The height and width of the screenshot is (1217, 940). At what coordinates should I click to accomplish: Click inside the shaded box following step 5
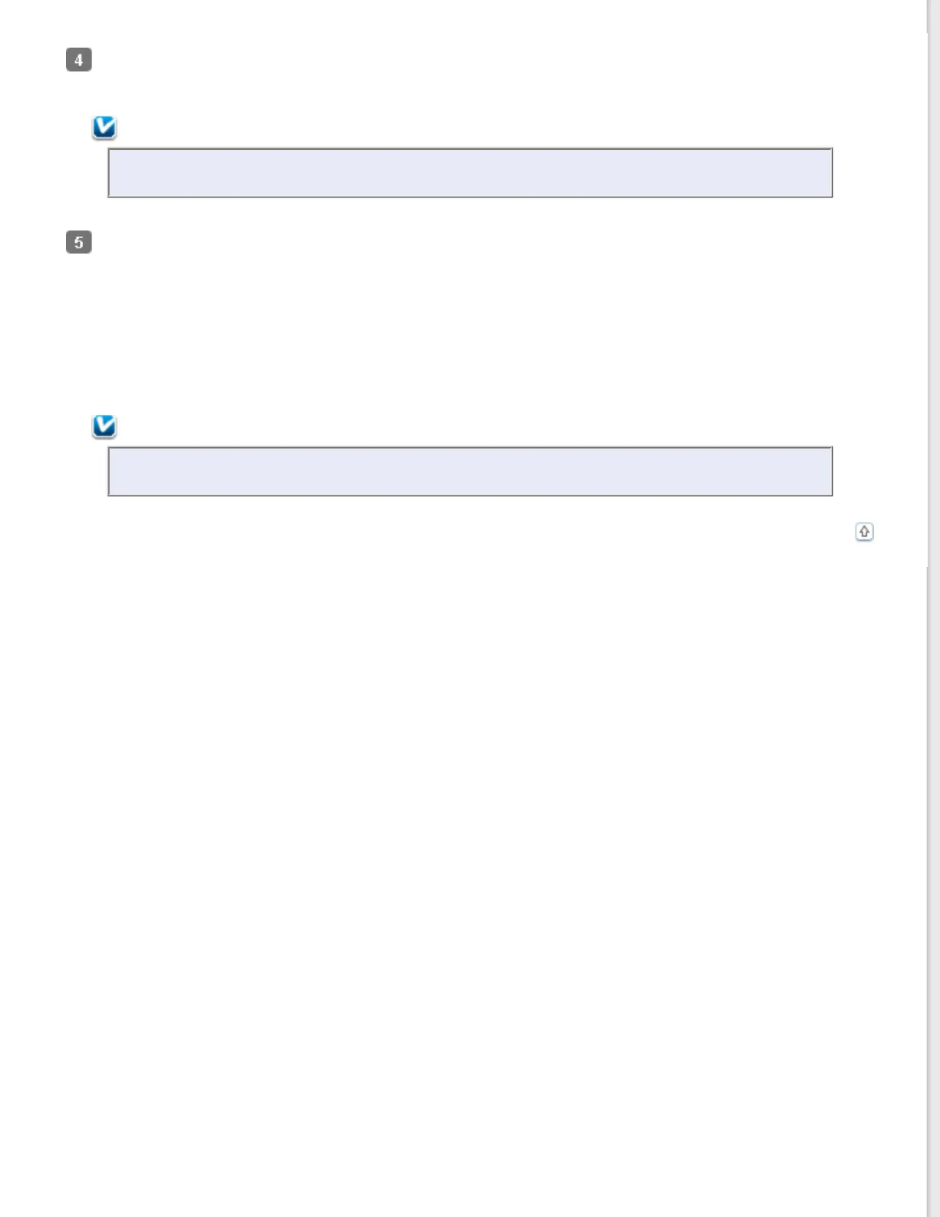click(x=470, y=472)
